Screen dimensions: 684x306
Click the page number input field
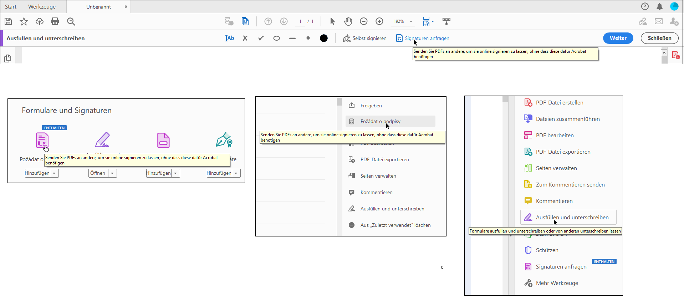click(300, 21)
